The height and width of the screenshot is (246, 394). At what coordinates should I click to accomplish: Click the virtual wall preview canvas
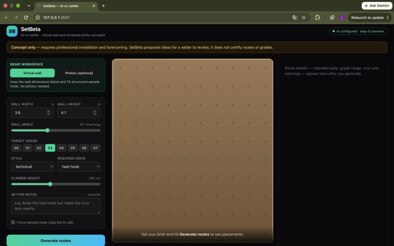point(193,150)
